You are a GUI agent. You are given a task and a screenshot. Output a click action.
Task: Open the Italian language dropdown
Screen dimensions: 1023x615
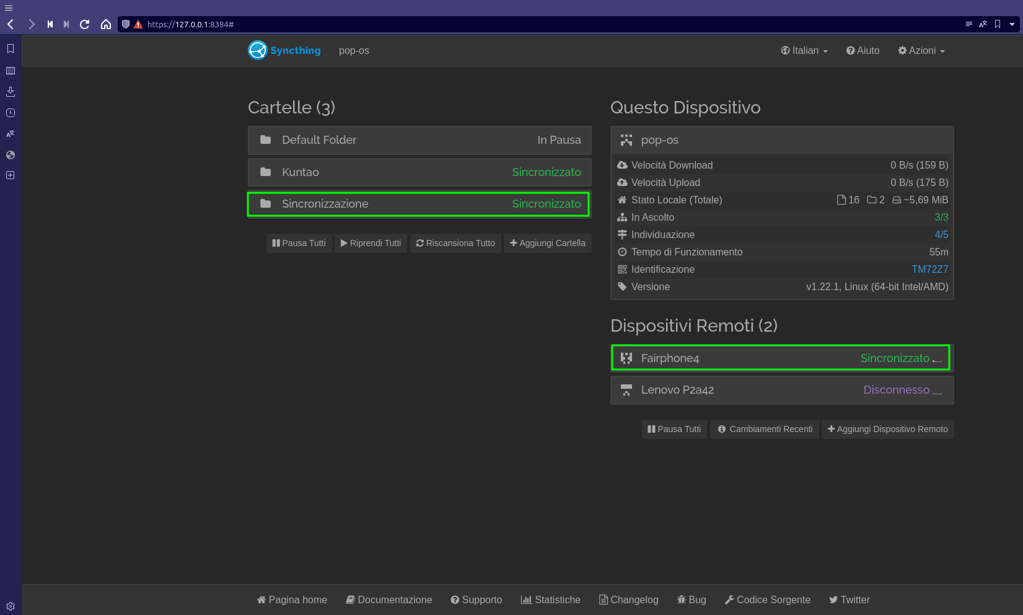click(804, 51)
